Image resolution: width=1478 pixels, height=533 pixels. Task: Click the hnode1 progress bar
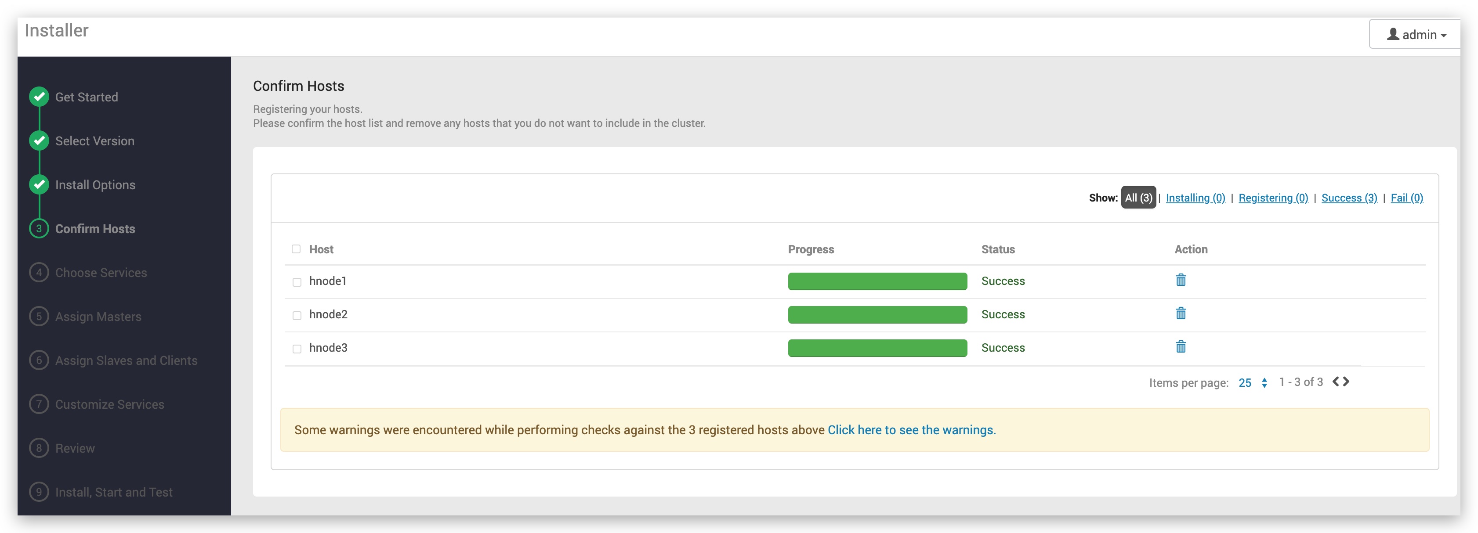(877, 281)
